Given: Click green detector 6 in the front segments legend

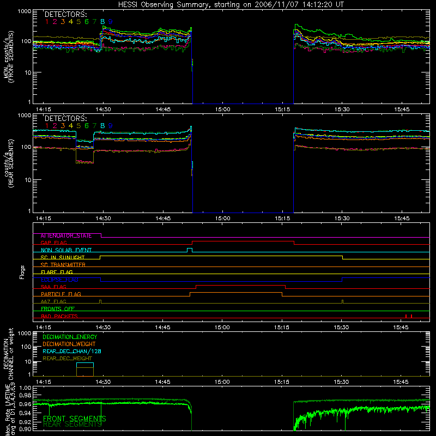Looking at the screenshot, I should click(87, 22).
